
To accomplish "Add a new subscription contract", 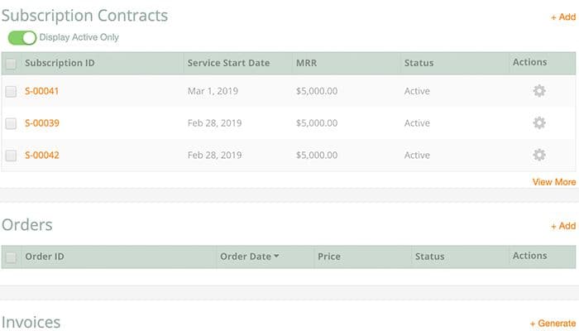I will click(562, 17).
